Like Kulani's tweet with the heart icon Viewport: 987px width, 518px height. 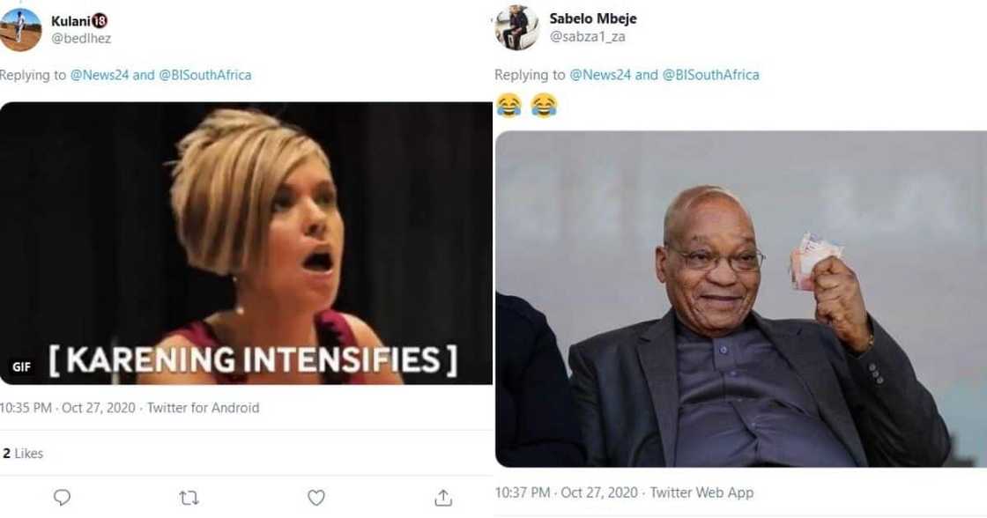coord(316,498)
